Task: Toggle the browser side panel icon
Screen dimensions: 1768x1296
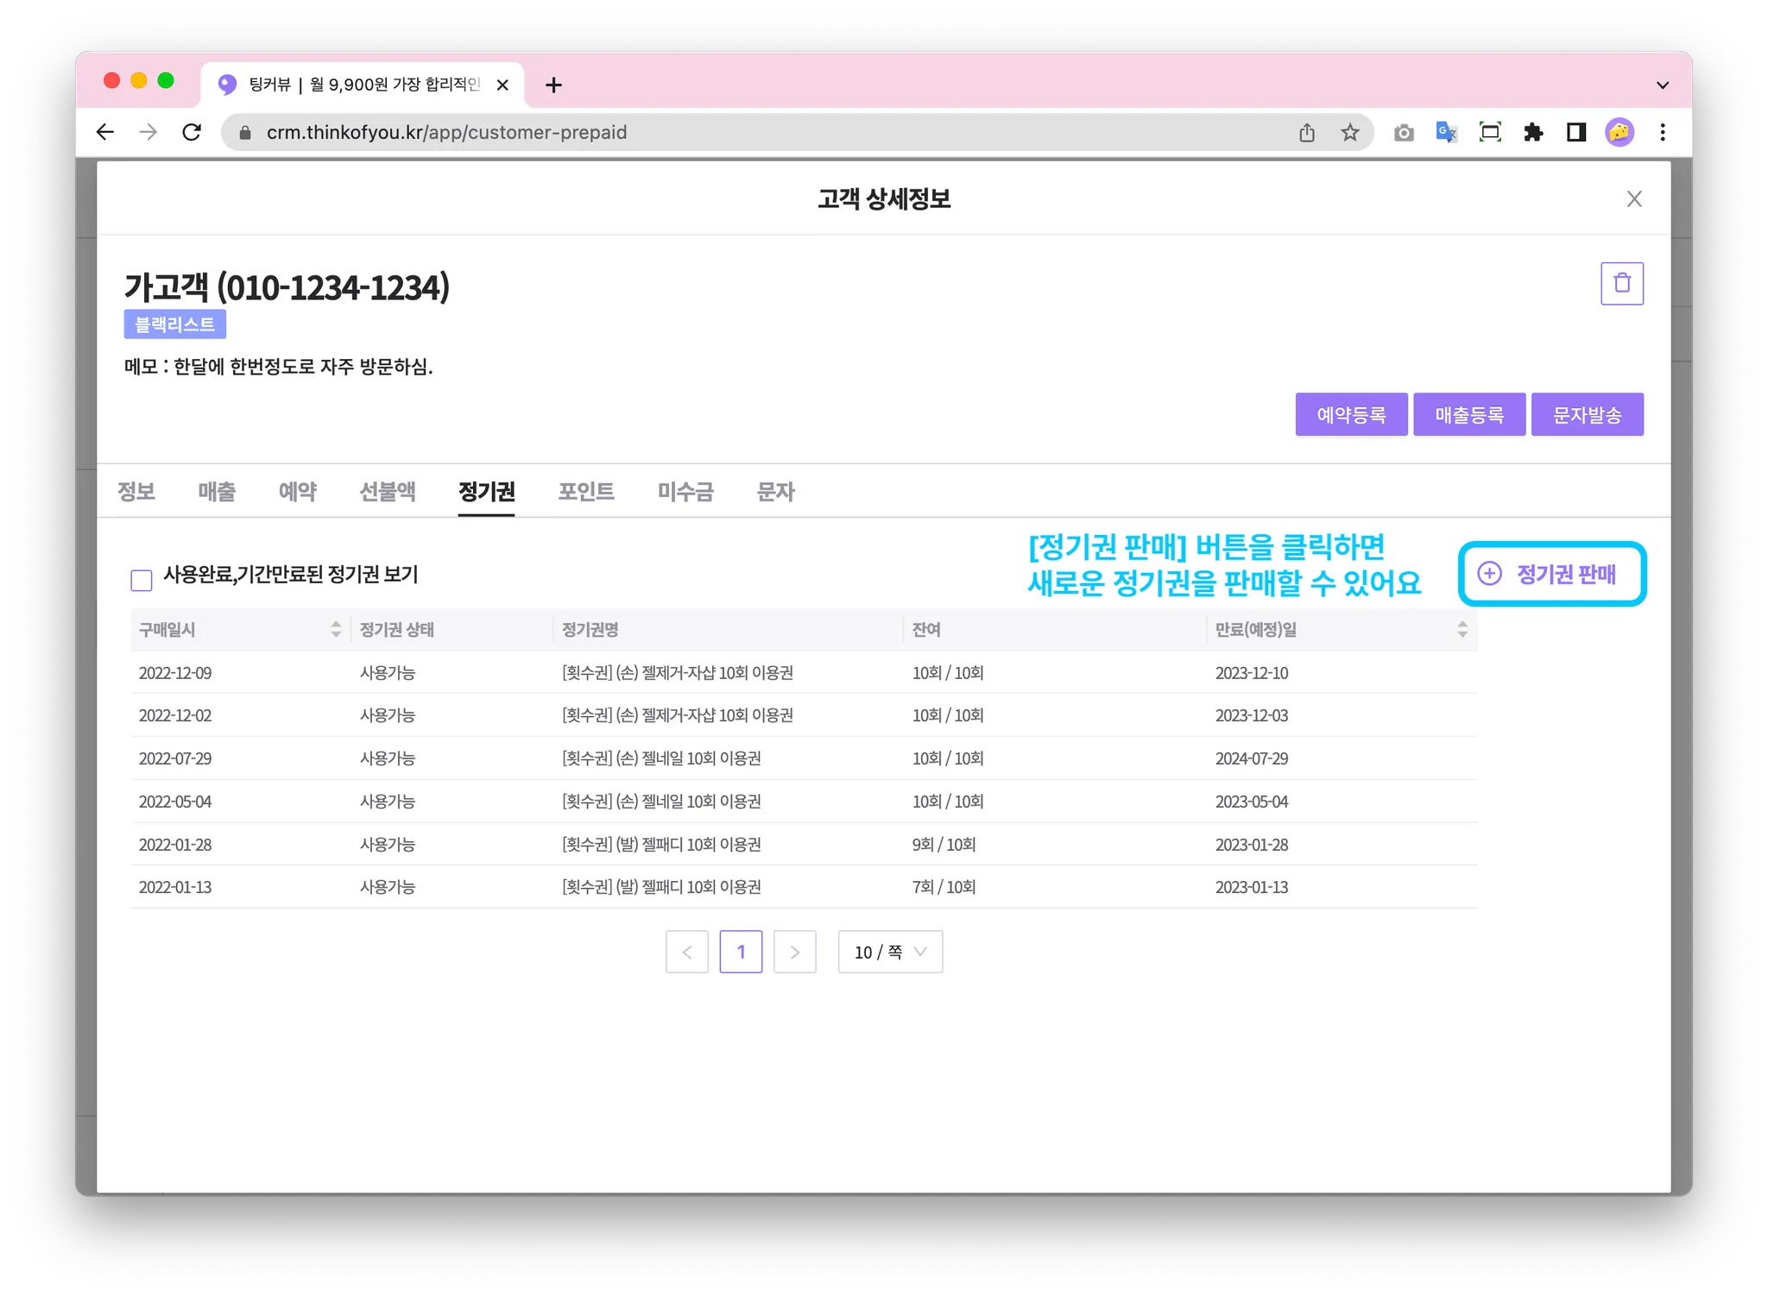Action: [x=1576, y=132]
